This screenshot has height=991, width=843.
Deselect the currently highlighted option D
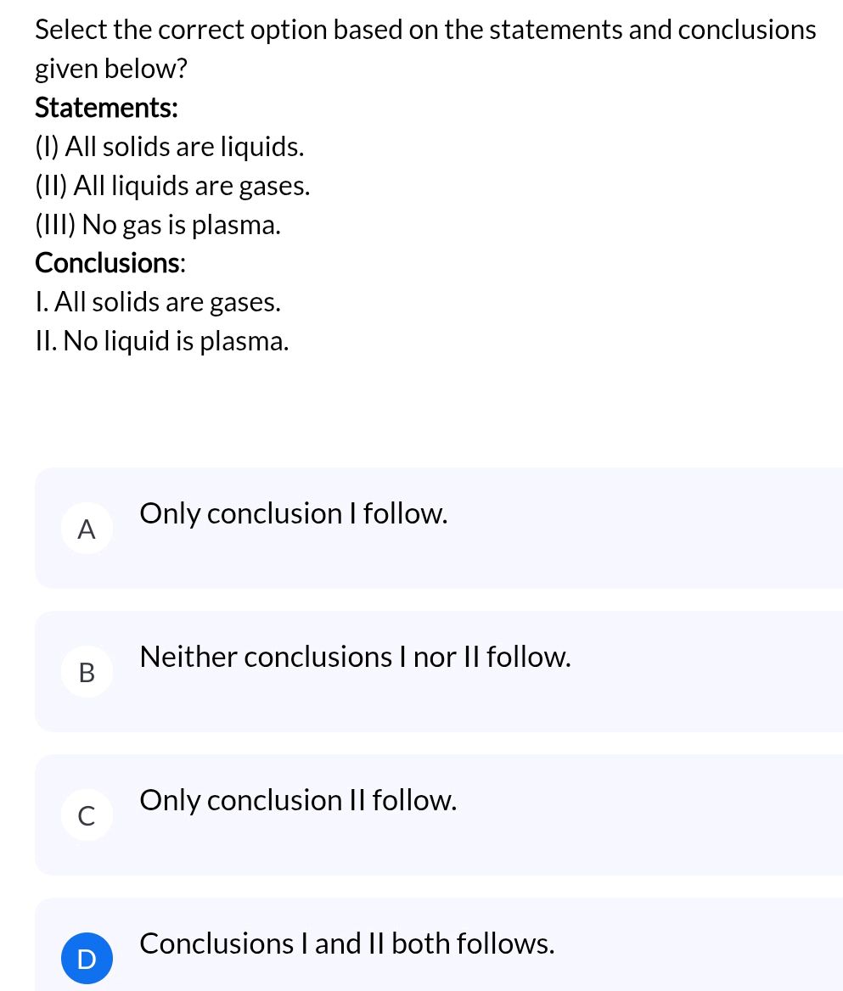click(424, 943)
